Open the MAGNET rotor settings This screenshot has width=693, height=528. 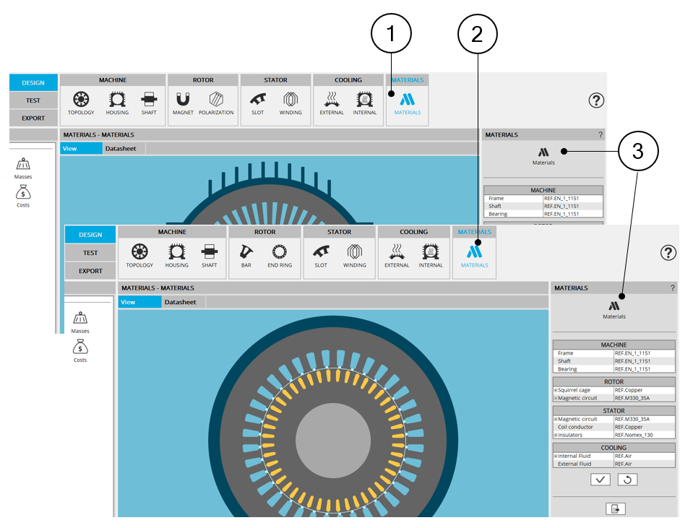point(183,102)
